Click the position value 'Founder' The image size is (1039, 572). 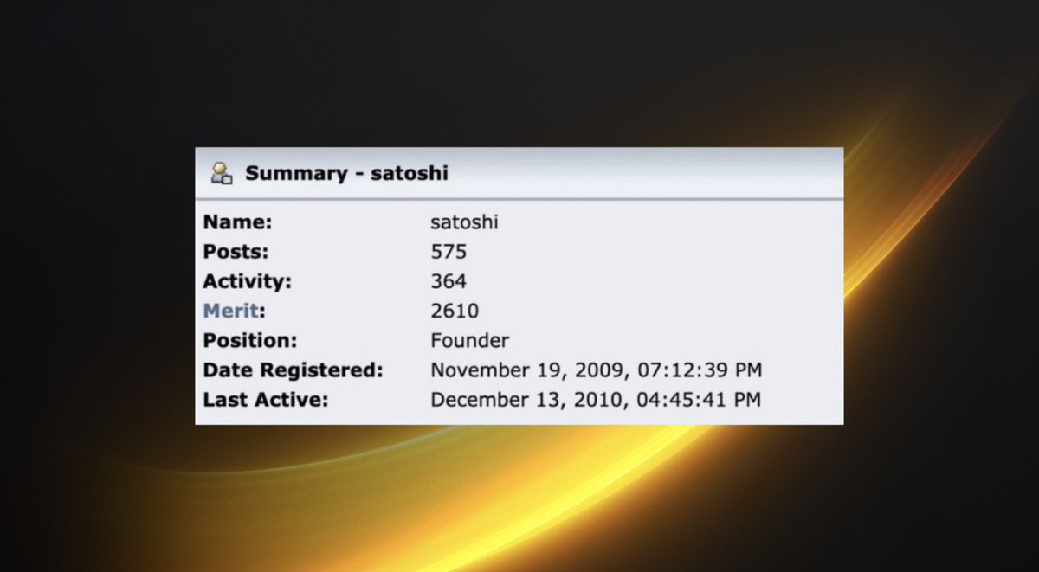[x=469, y=340]
